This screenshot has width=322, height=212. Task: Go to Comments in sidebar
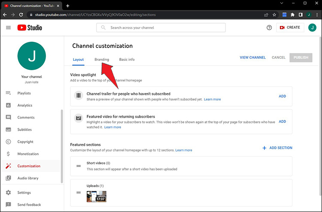(x=26, y=117)
